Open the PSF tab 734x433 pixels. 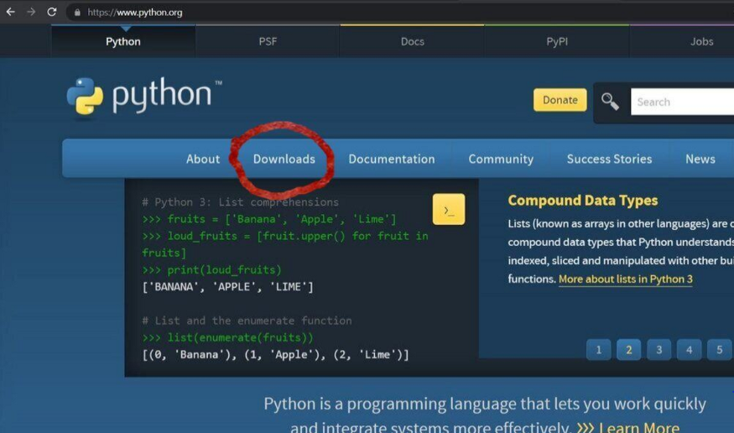pyautogui.click(x=268, y=41)
